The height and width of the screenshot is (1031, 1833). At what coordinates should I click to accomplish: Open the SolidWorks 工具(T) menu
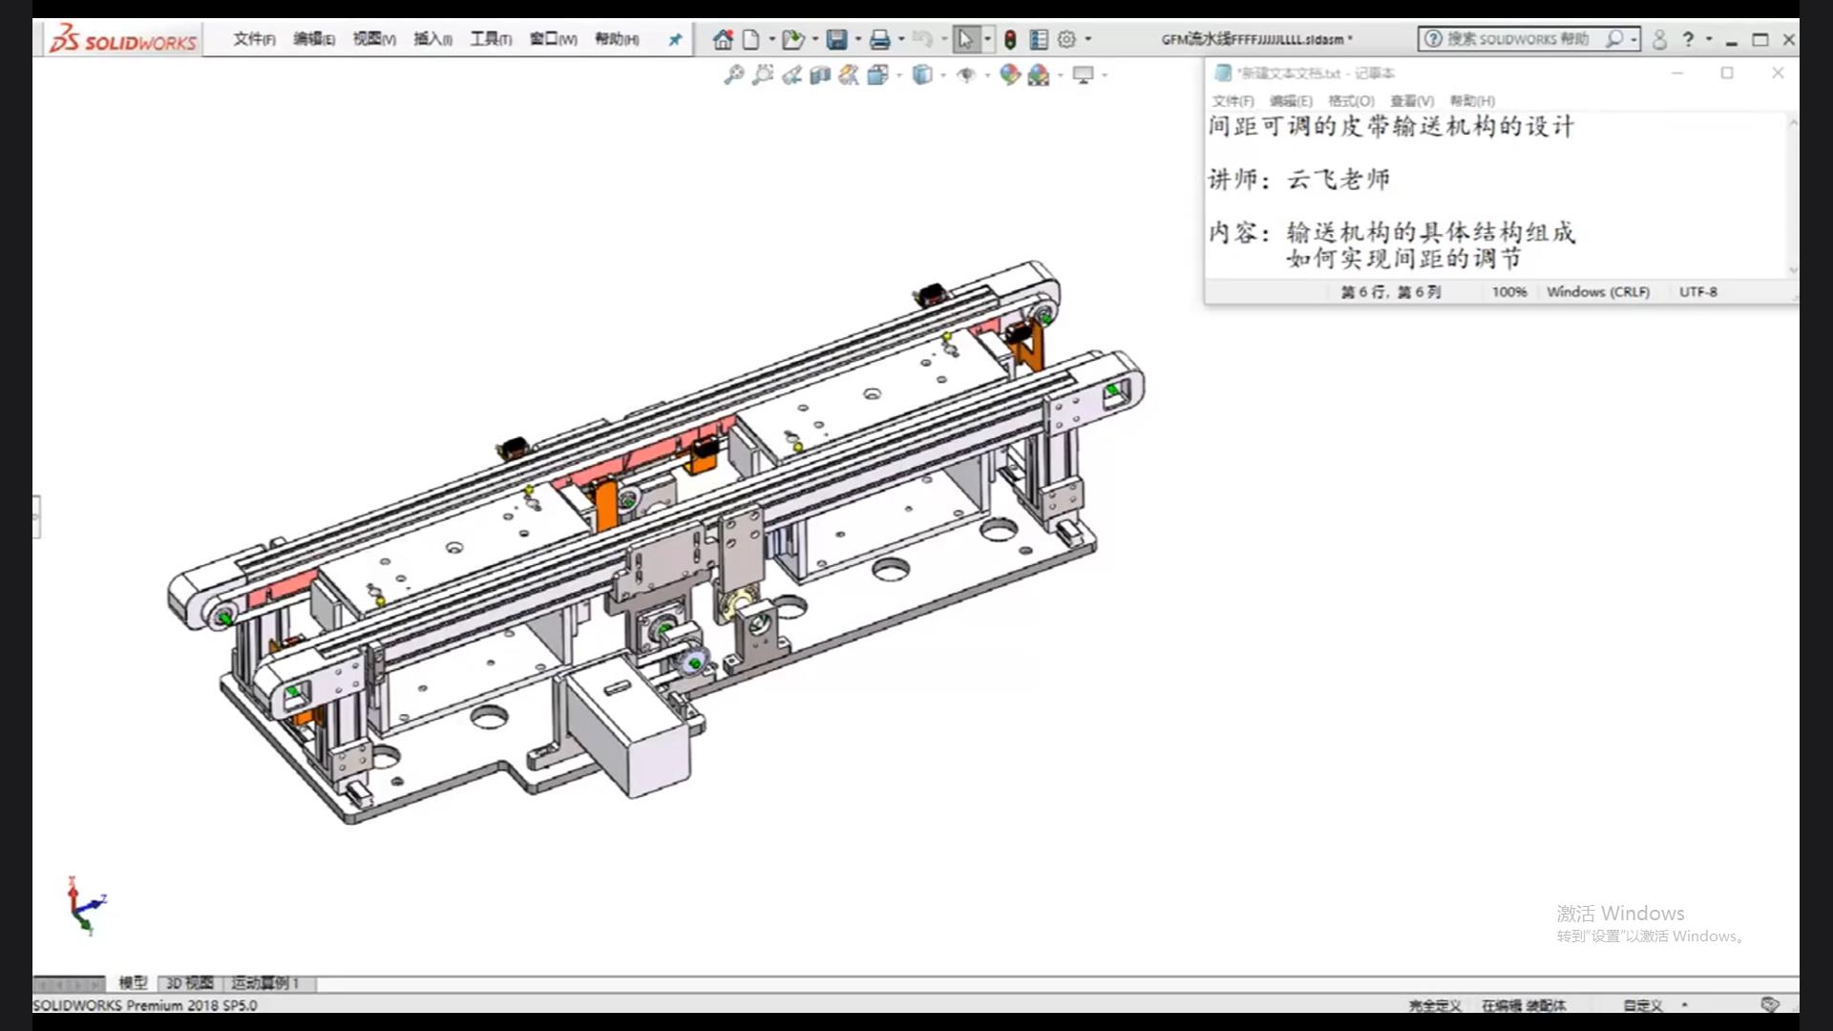click(491, 39)
